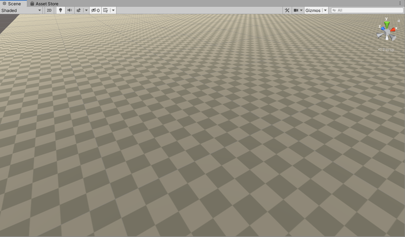
Task: Expand the effects dropdown arrow
Action: [86, 10]
